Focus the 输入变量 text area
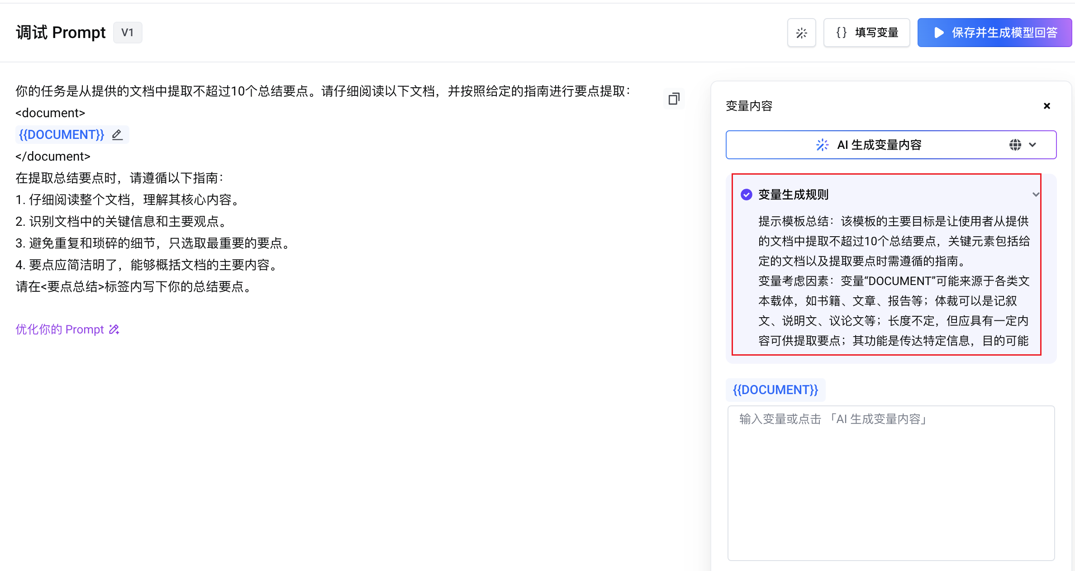The width and height of the screenshot is (1075, 571). click(890, 483)
